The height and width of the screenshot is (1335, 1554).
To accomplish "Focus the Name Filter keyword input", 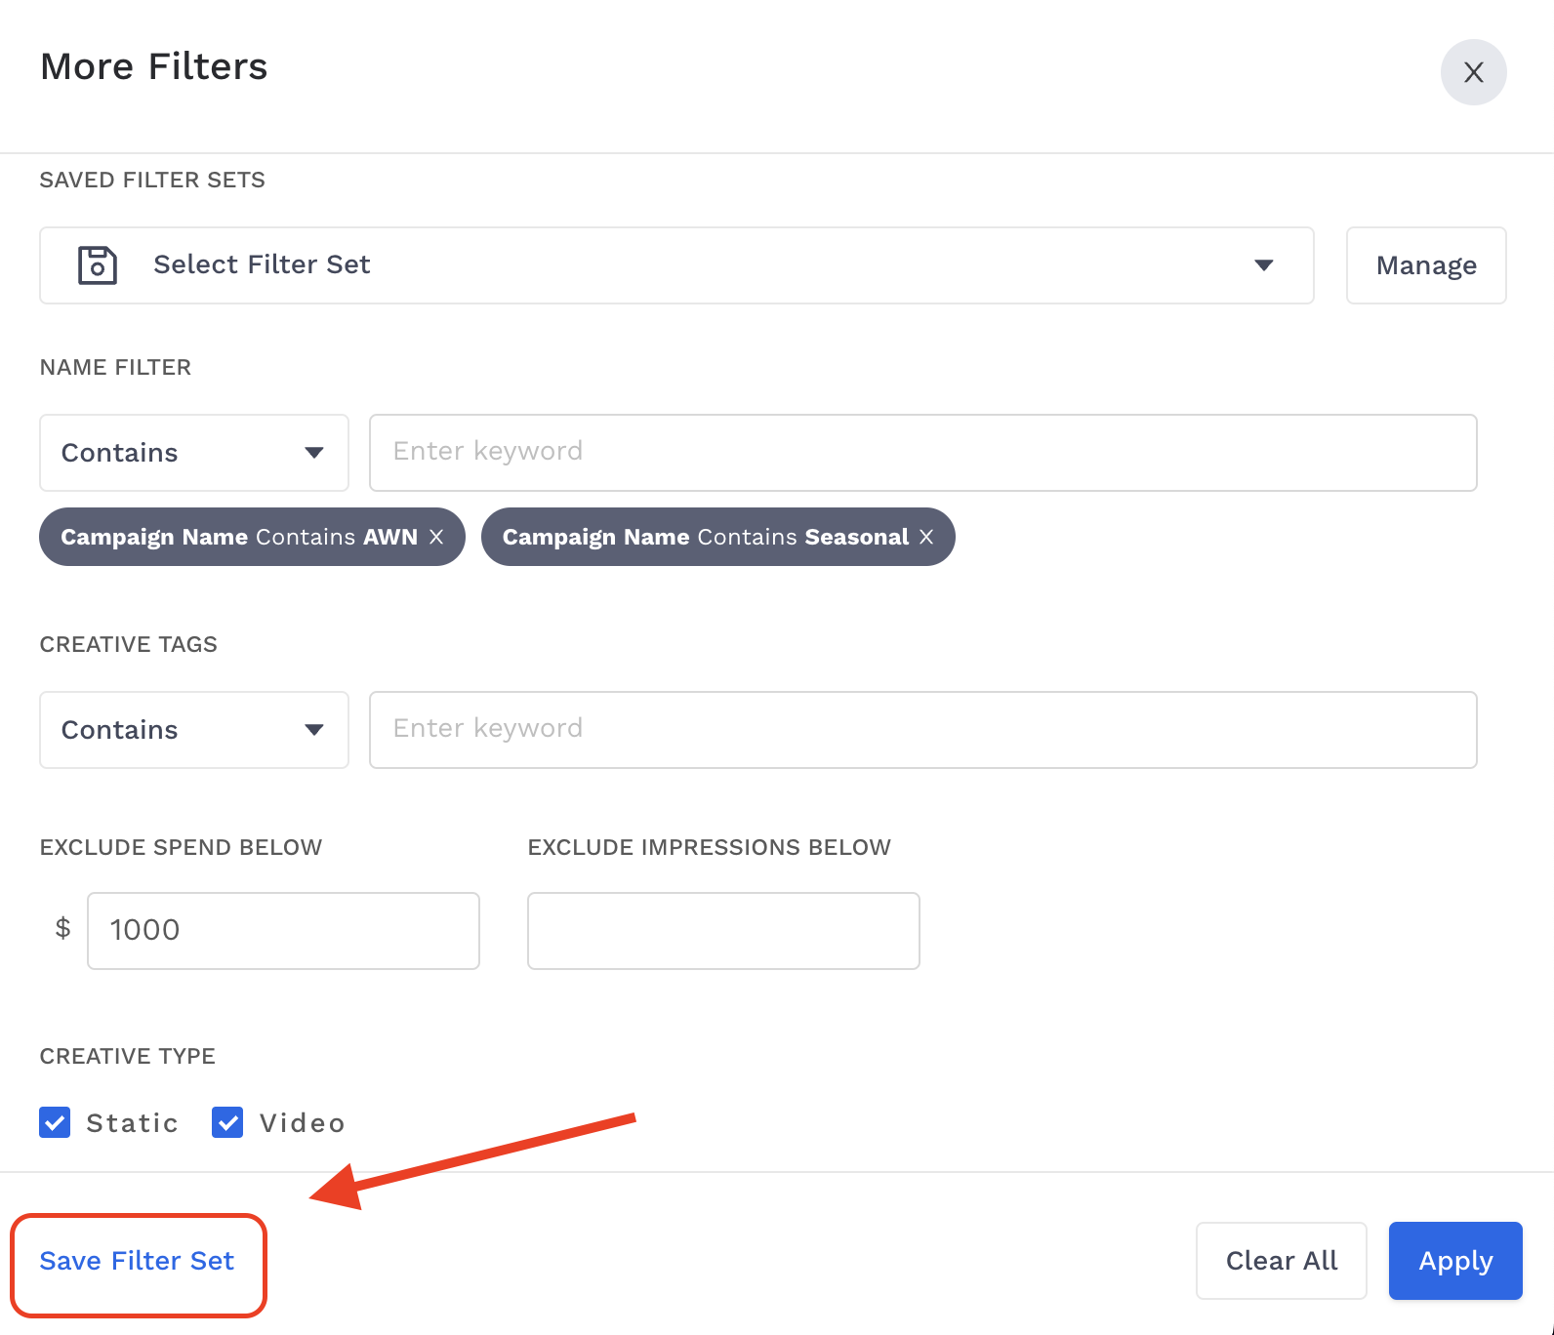I will (922, 453).
